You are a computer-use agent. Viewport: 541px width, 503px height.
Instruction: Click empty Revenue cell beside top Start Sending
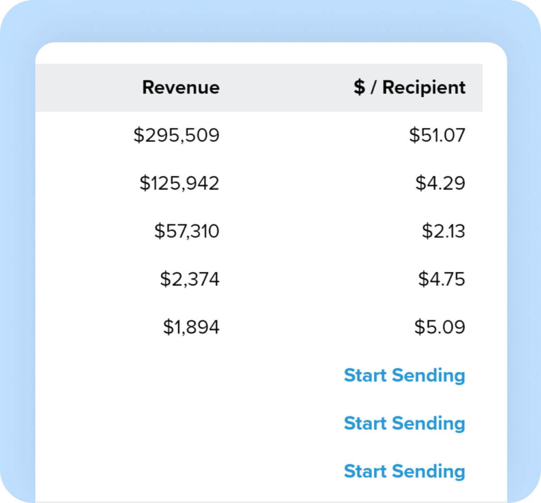pyautogui.click(x=180, y=375)
